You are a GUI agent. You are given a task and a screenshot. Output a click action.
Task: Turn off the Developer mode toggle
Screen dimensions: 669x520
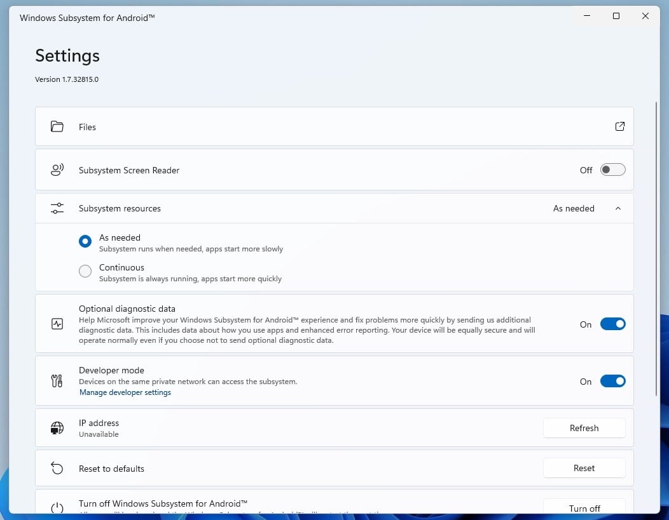612,381
